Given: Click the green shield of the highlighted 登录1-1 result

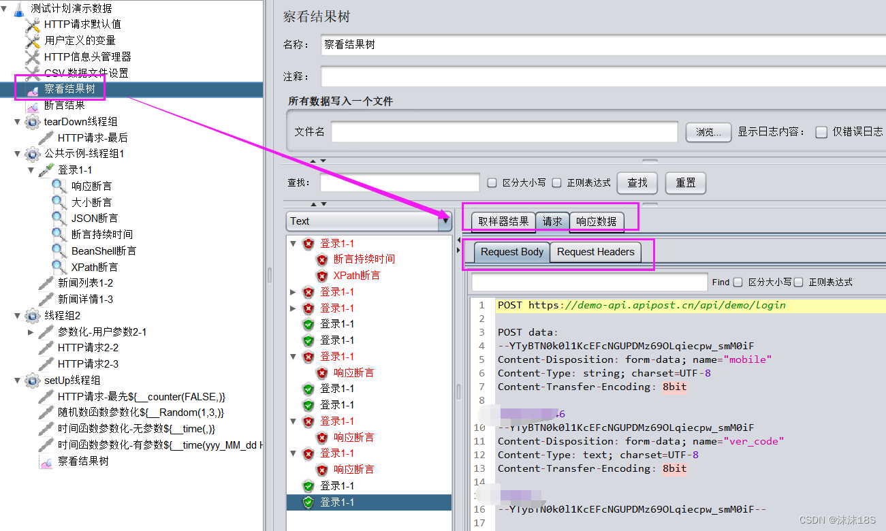Looking at the screenshot, I should point(308,502).
